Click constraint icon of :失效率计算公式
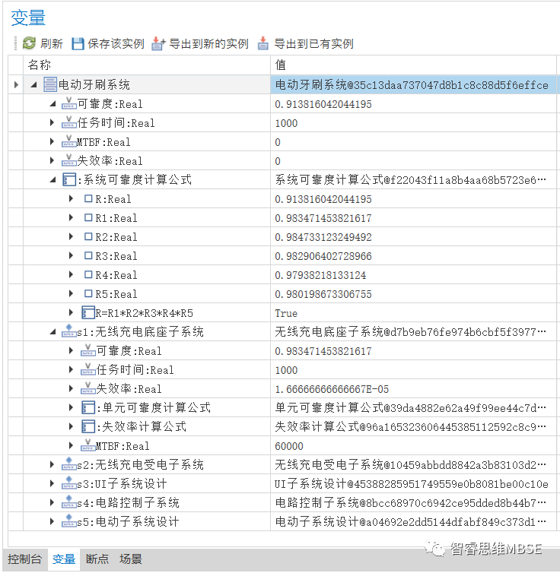 [88, 426]
